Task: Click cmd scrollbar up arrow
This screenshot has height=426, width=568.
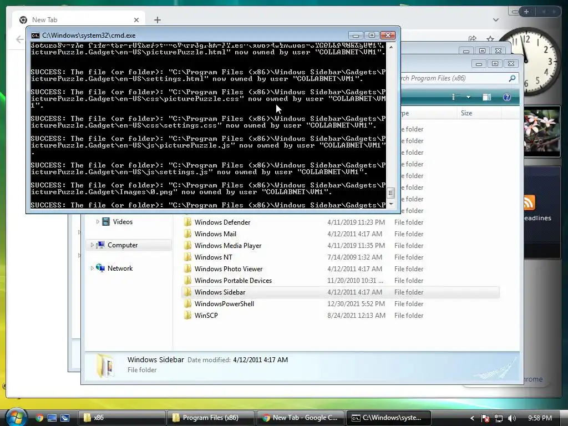Action: click(x=391, y=47)
